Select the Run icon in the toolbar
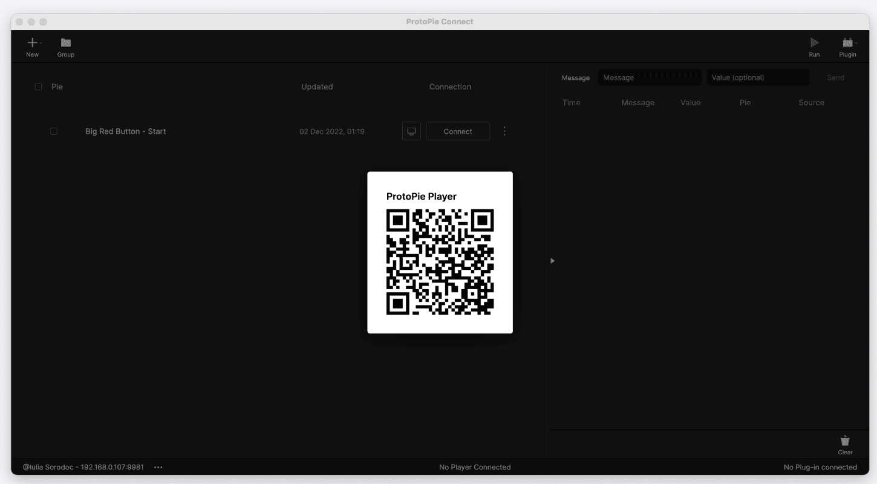 point(813,42)
